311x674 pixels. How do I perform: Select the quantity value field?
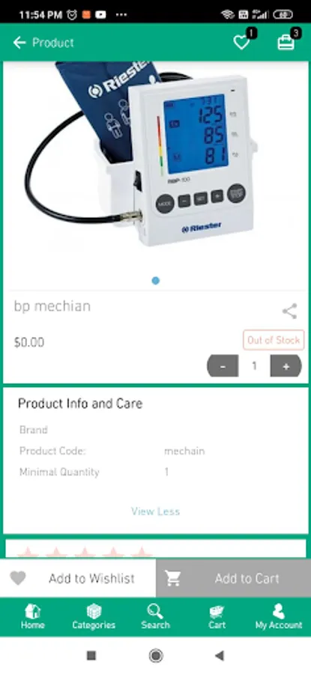254,365
